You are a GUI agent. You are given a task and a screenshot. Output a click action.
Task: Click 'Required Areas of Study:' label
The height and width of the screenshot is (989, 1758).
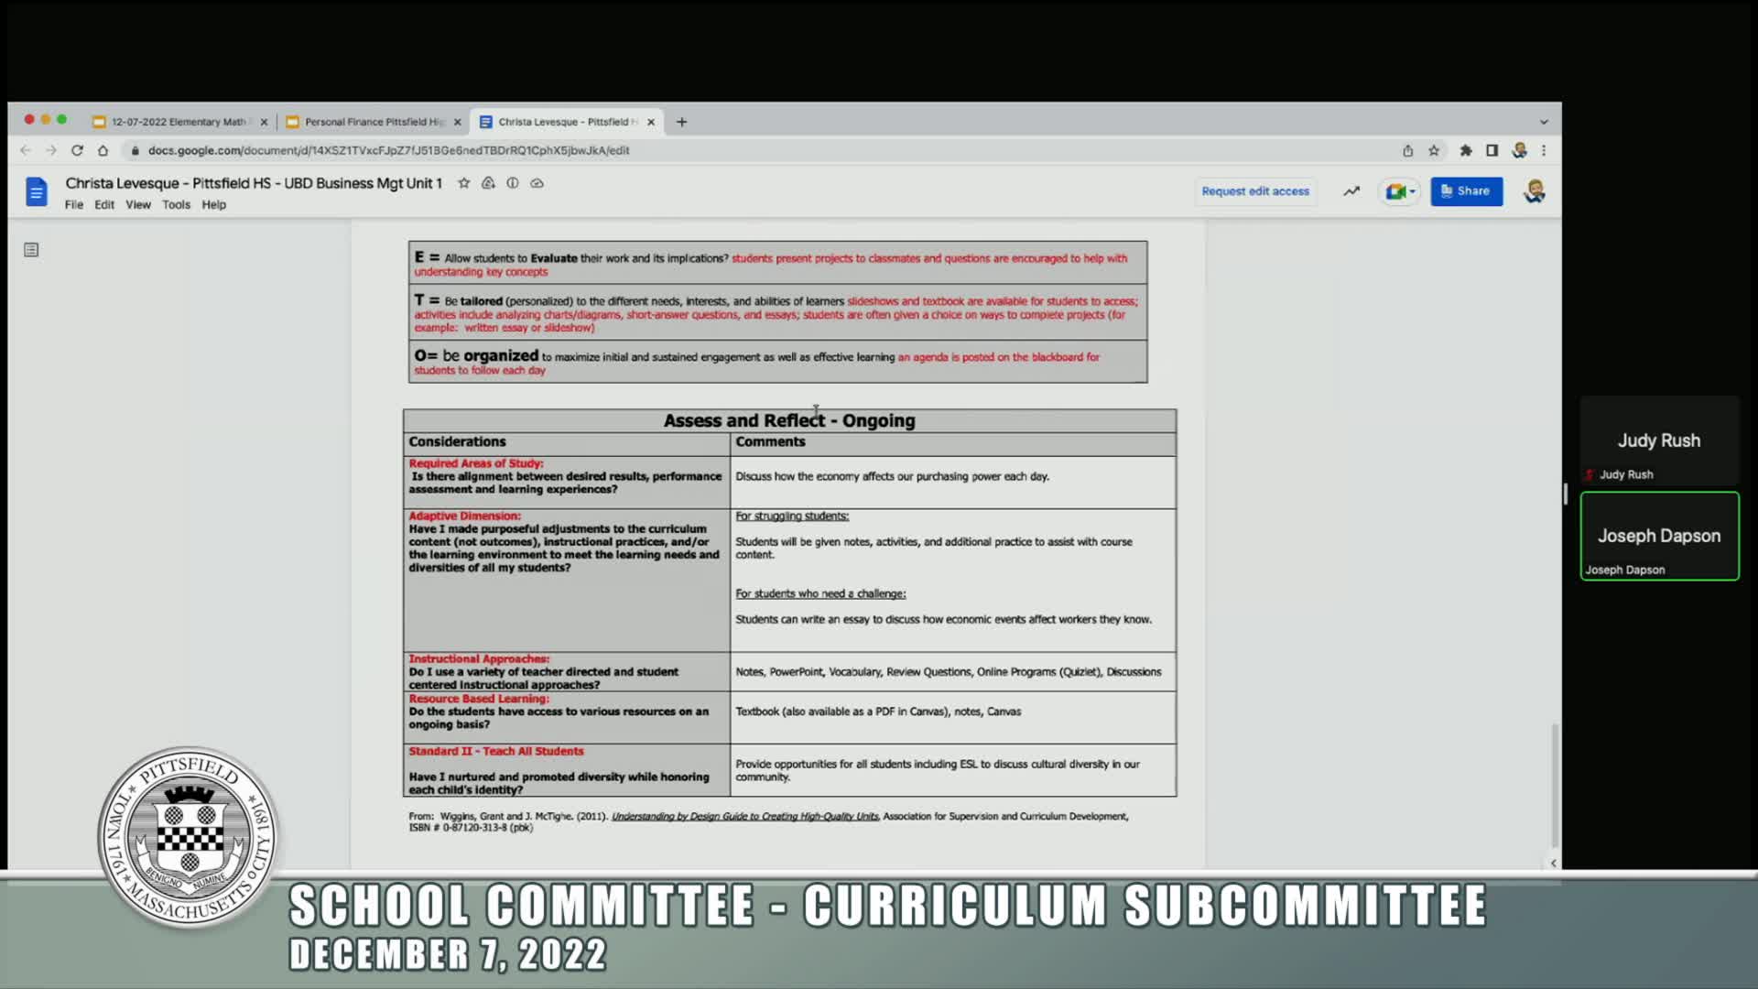coord(476,463)
